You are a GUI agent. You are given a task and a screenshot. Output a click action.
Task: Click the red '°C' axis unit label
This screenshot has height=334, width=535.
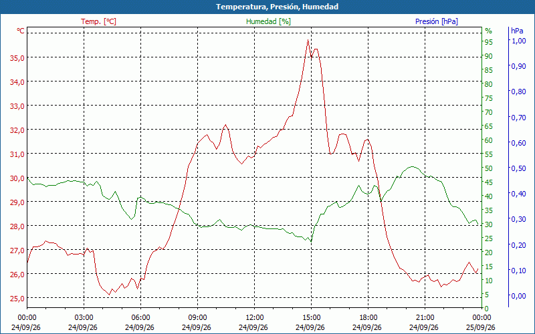(21, 31)
